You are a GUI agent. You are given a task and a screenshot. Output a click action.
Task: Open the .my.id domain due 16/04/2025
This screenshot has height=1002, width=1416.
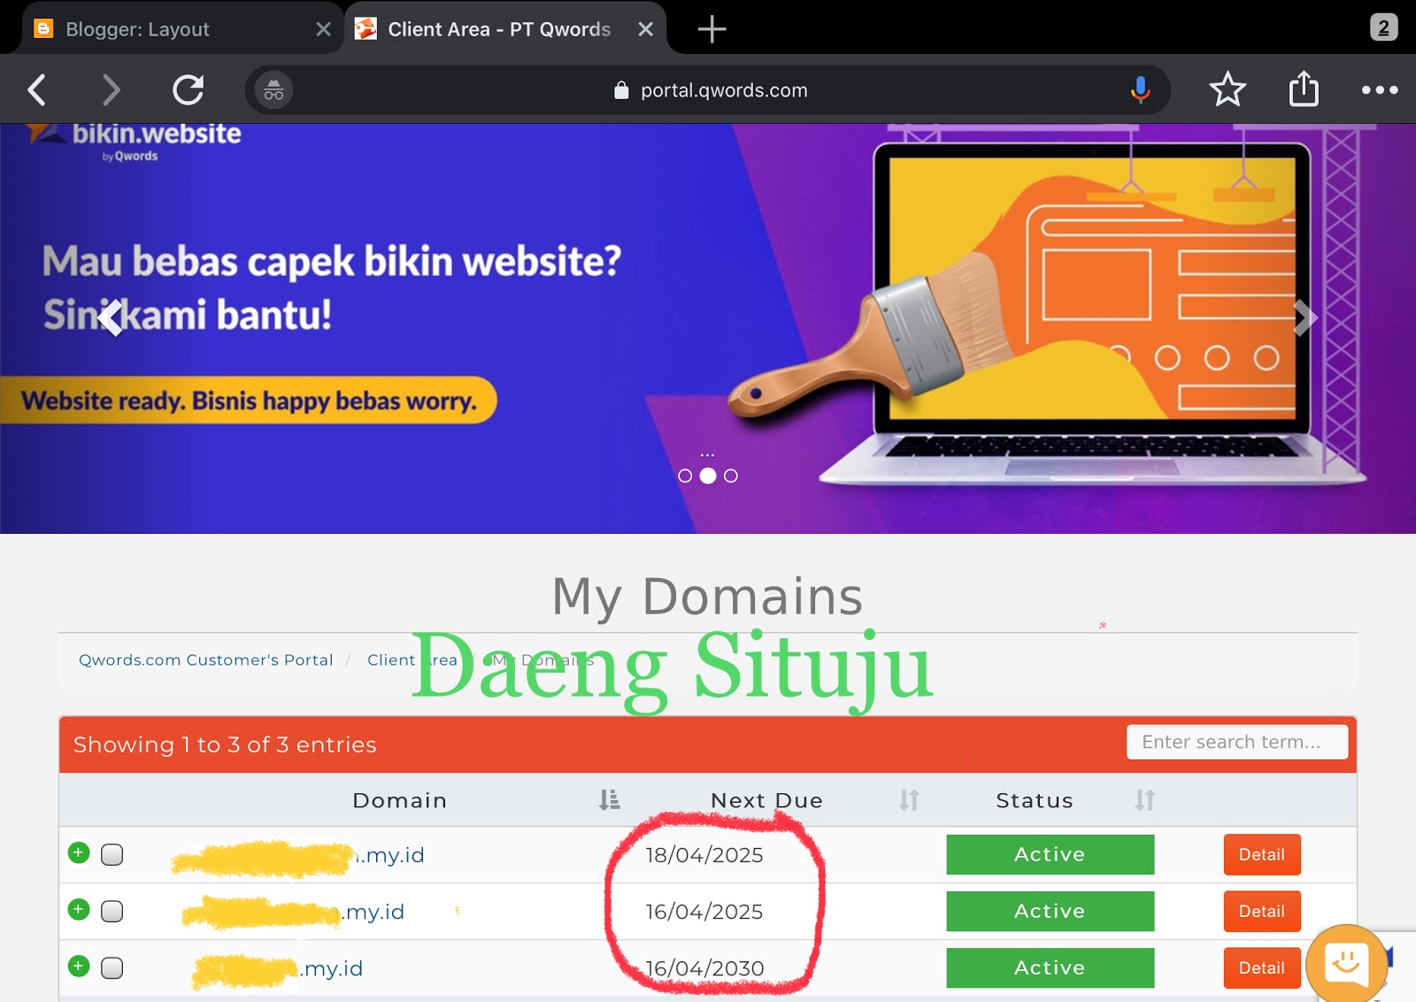point(293,912)
